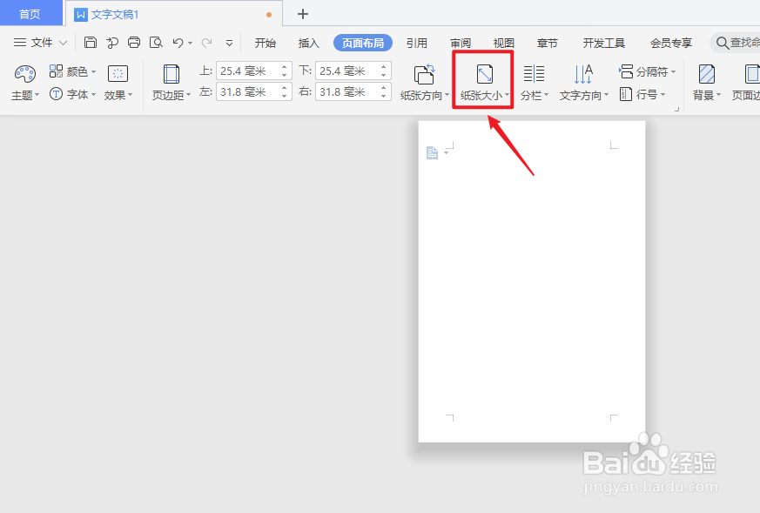Image resolution: width=760 pixels, height=513 pixels.
Task: Open the 效果 effects menu
Action: 118,83
